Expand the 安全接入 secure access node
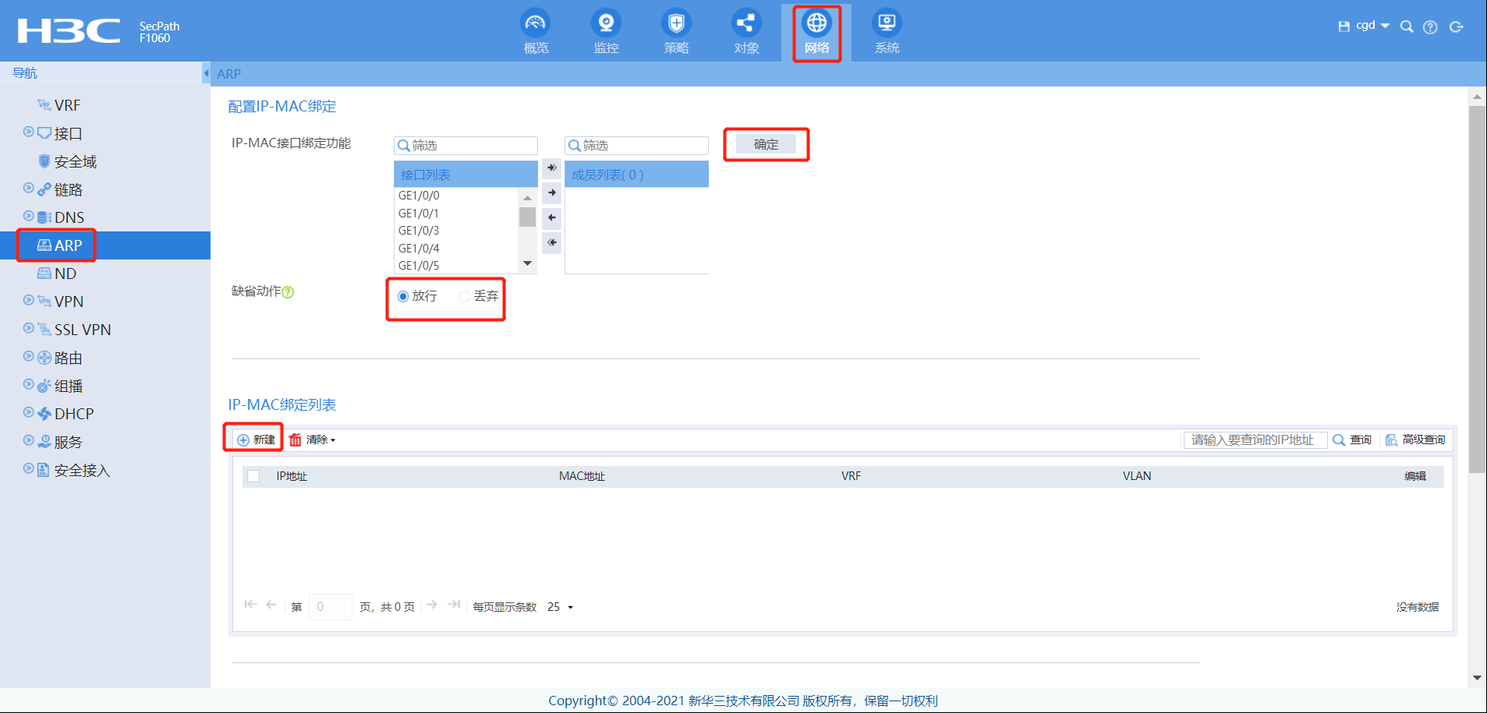This screenshot has width=1487, height=713. (28, 468)
